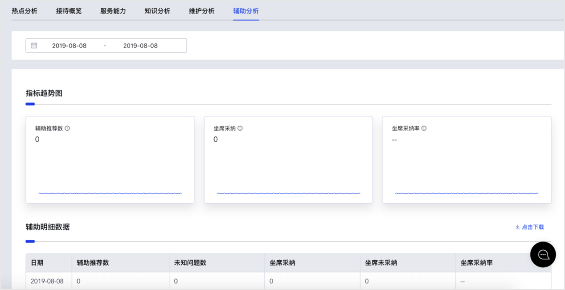Click the 坐席采纳 trend card chart line
The image size is (565, 290).
[288, 193]
